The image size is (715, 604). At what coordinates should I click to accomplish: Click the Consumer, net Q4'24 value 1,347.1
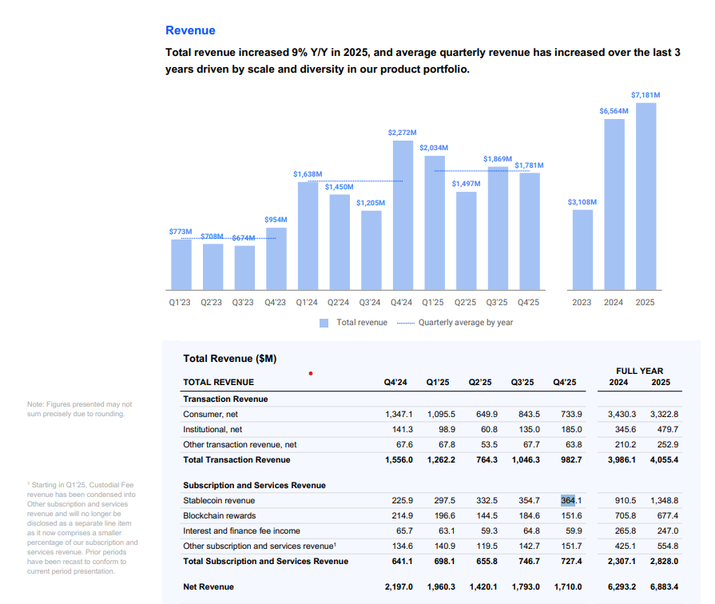pos(399,414)
